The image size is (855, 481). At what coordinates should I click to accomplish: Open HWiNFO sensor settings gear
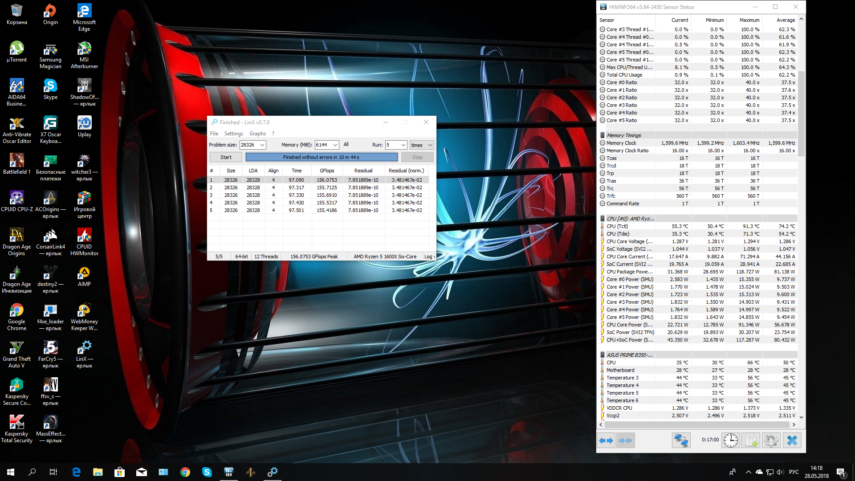coord(771,440)
